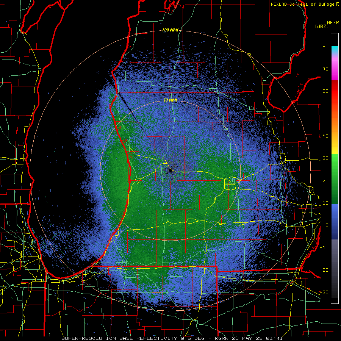Image resolution: width=341 pixels, height=341 pixels.
Task: Click the [dBZ] units label
Action: coord(322,27)
